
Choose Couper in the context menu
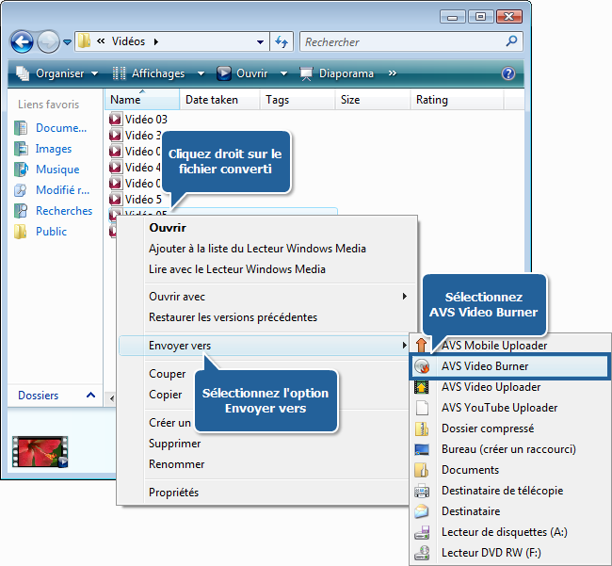167,374
